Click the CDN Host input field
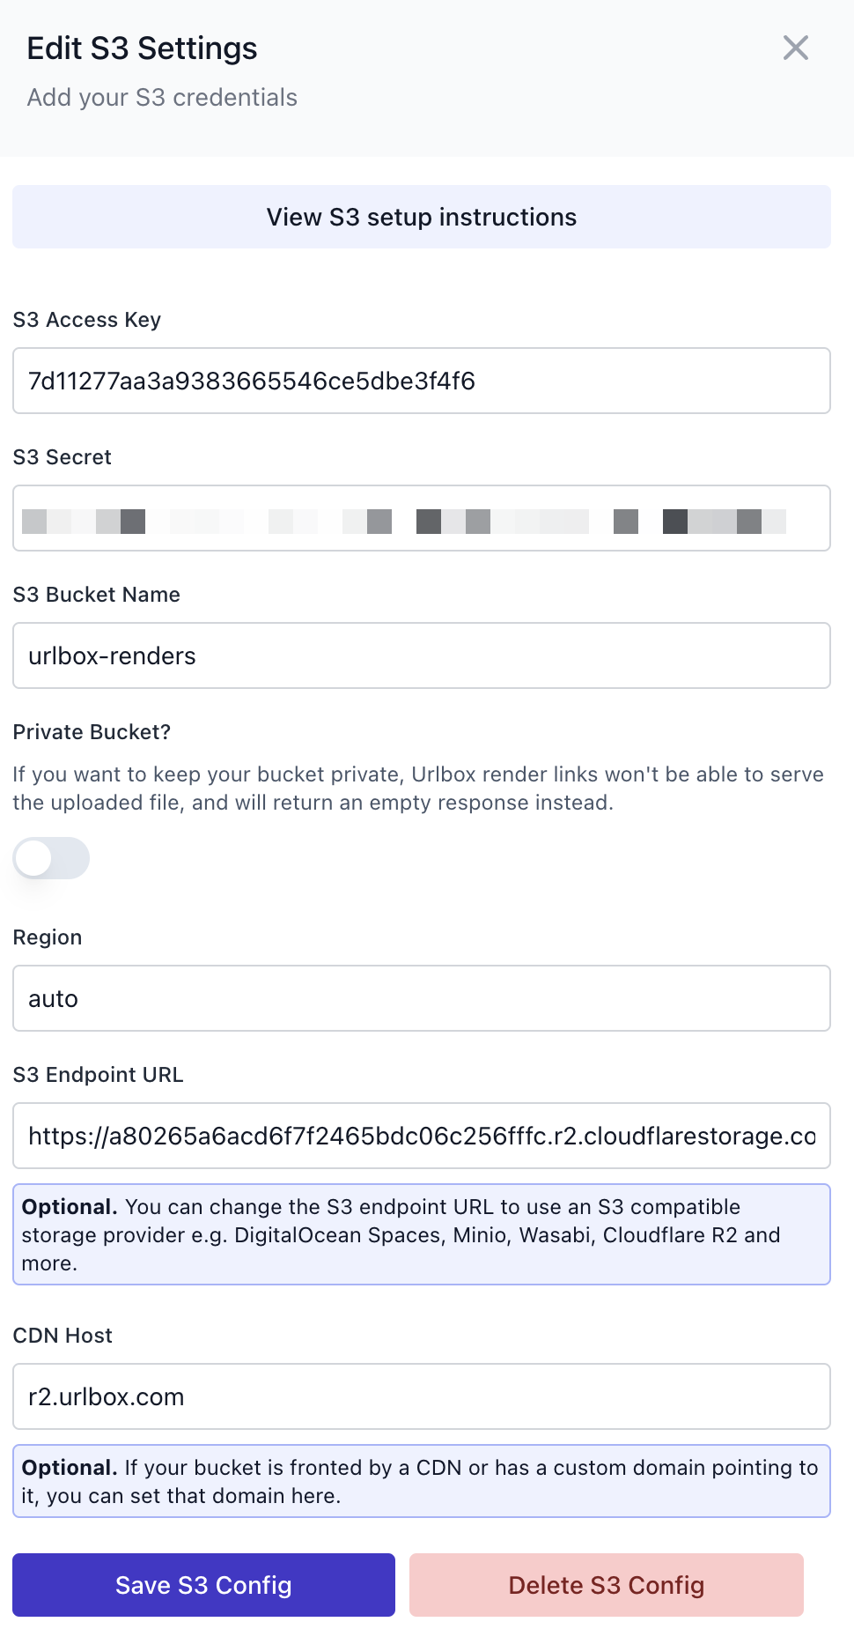The width and height of the screenshot is (854, 1644). pos(422,1396)
